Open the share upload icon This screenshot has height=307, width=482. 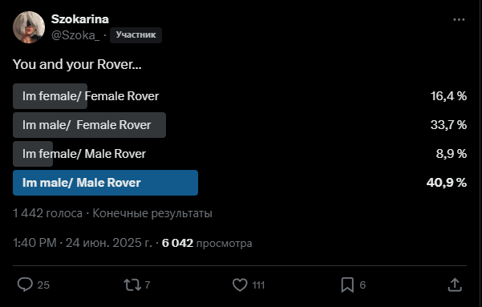[x=455, y=285]
